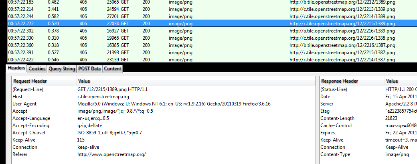Click the Response Header column heading
The width and height of the screenshot is (417, 164).
pos(340,81)
